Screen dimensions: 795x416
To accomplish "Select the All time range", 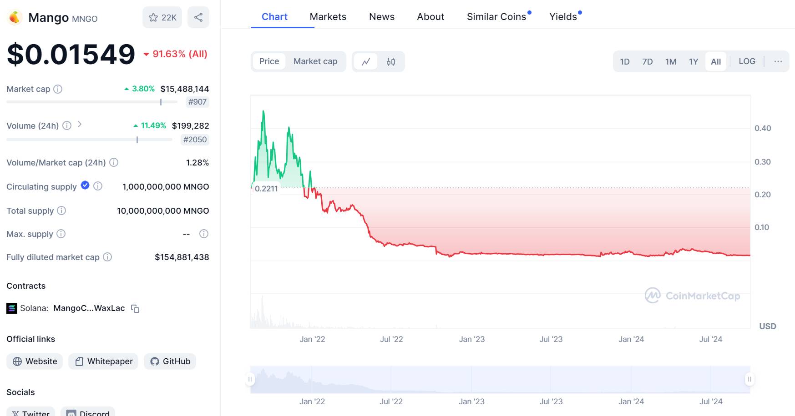I will click(x=716, y=61).
